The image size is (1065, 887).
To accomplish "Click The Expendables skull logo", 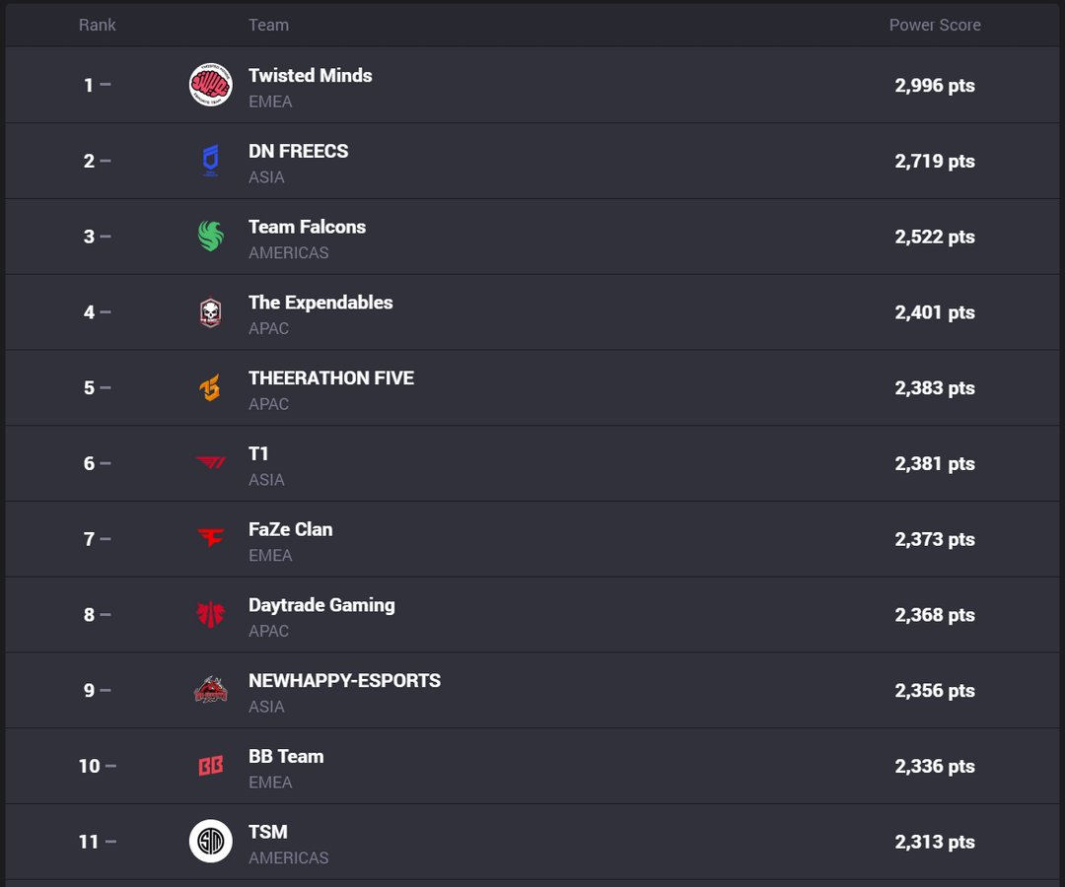I will pos(210,312).
